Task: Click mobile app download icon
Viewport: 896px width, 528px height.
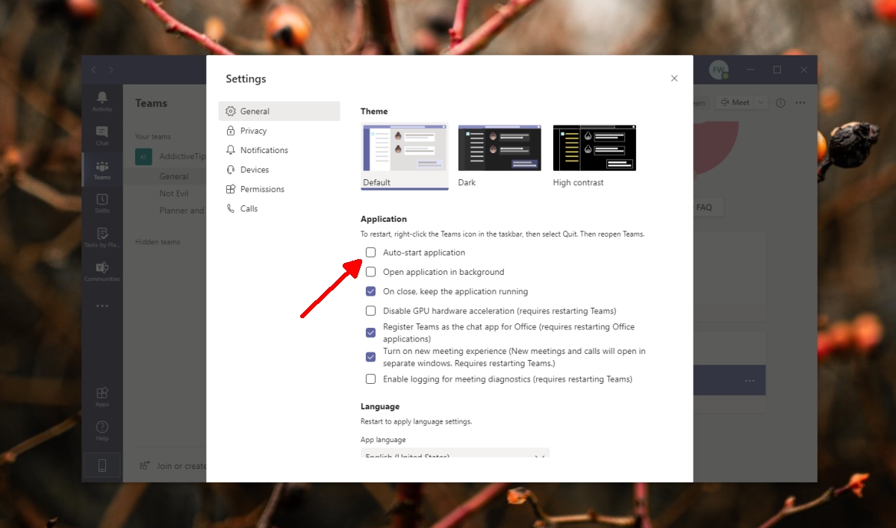Action: pos(102,466)
